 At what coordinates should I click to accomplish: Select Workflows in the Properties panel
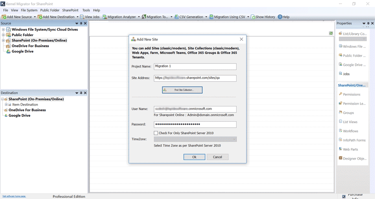pyautogui.click(x=340, y=131)
